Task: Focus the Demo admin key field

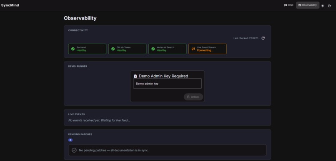Action: pyautogui.click(x=167, y=84)
